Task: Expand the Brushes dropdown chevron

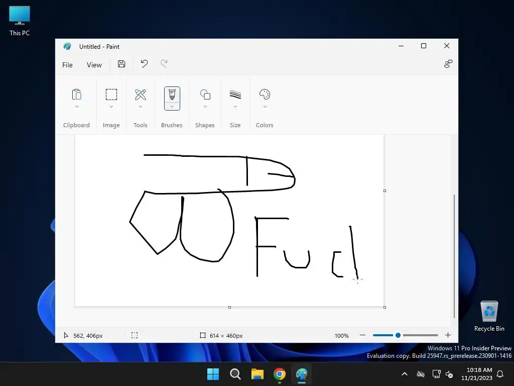Action: click(172, 107)
